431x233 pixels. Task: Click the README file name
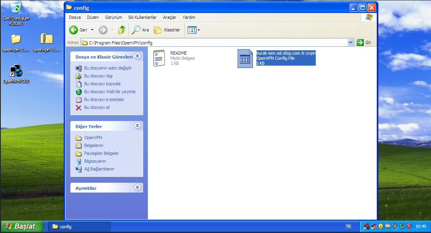pos(179,53)
